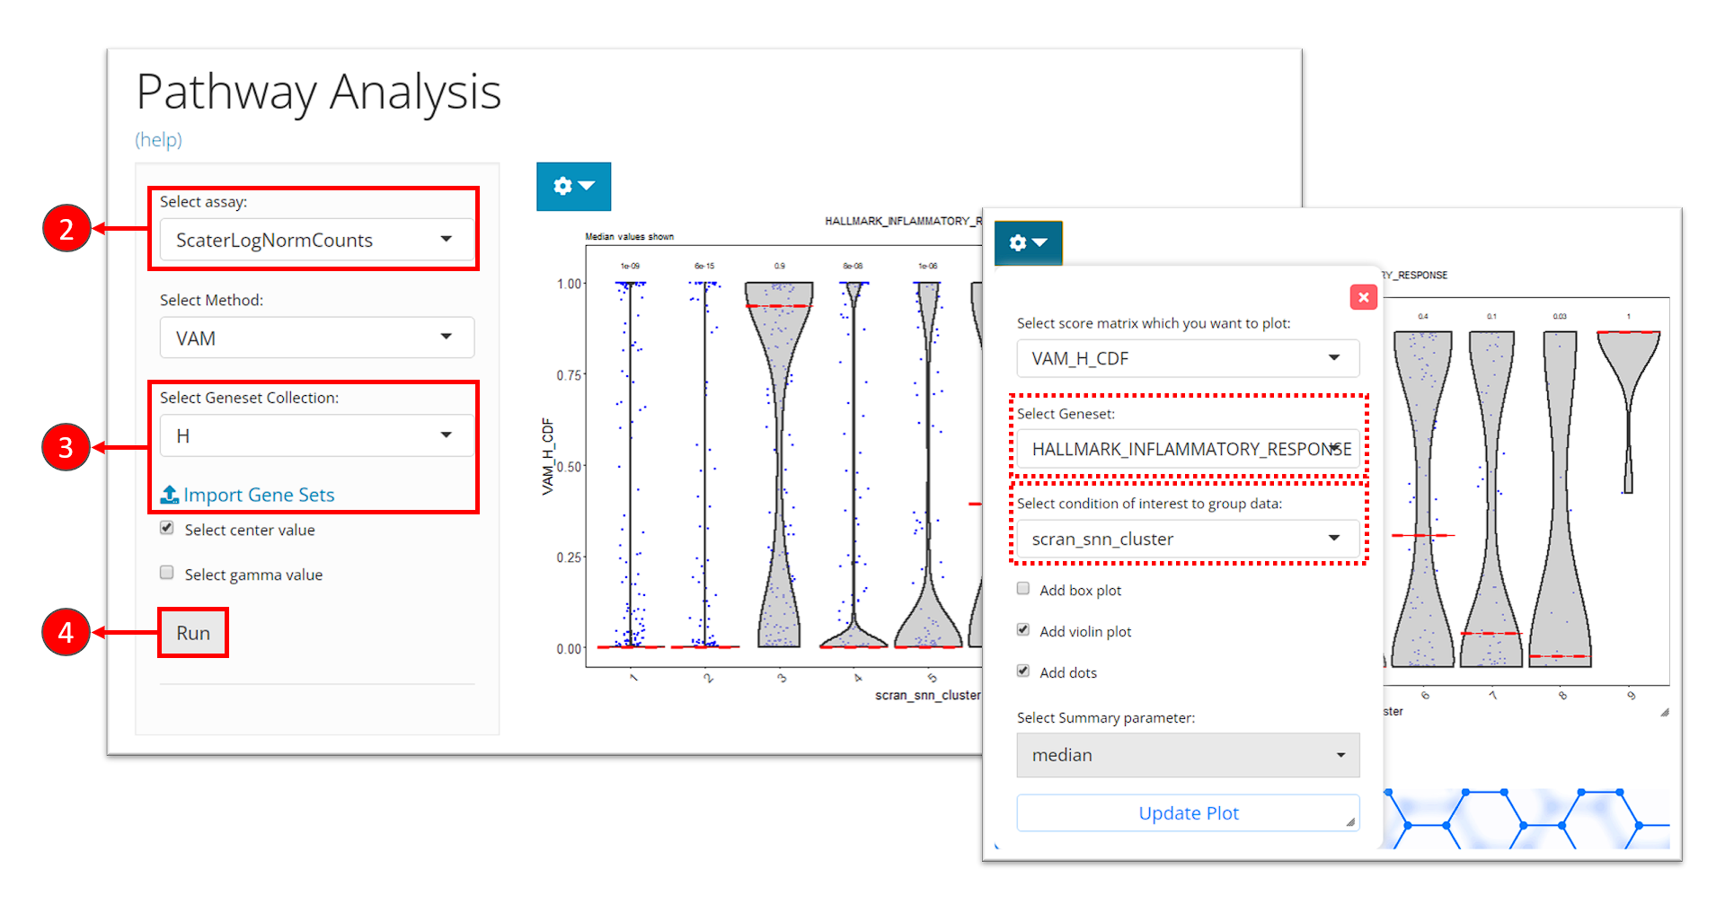Click the red step 2 circle marker

click(x=66, y=229)
